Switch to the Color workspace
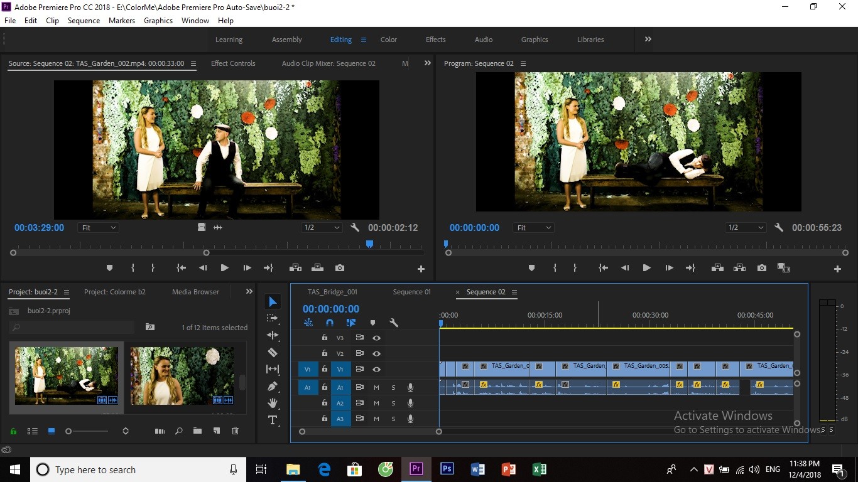The image size is (858, 482). tap(389, 40)
